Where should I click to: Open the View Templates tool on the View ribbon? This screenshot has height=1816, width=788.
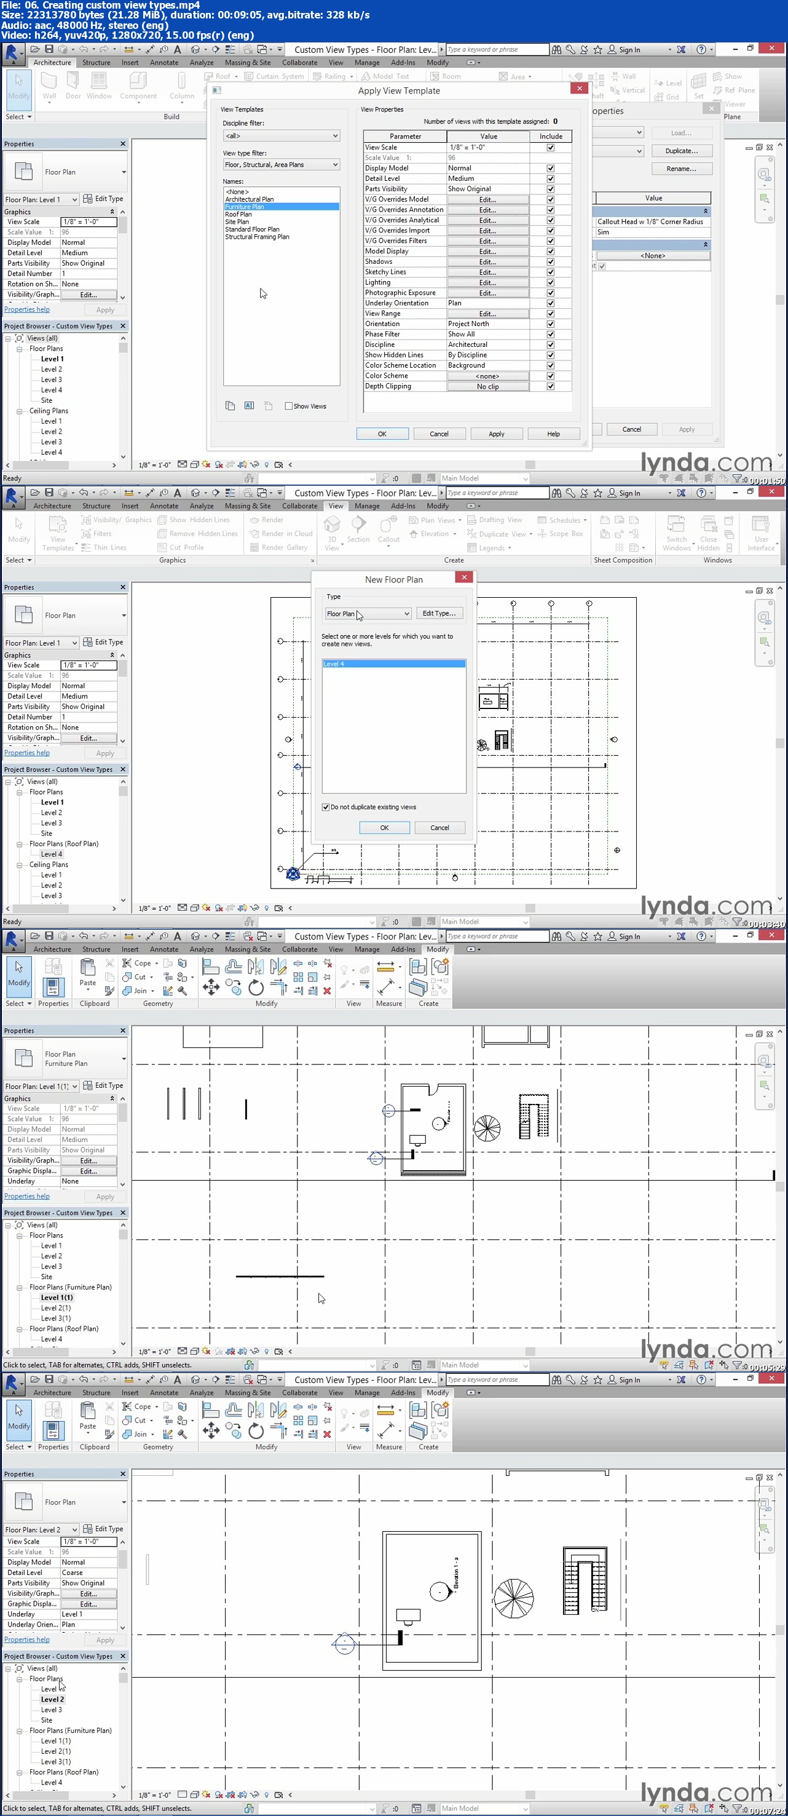[58, 534]
